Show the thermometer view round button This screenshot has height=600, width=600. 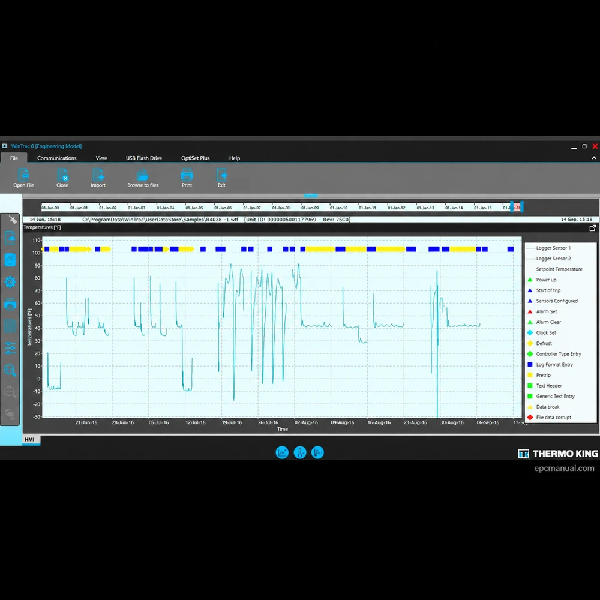pyautogui.click(x=300, y=452)
